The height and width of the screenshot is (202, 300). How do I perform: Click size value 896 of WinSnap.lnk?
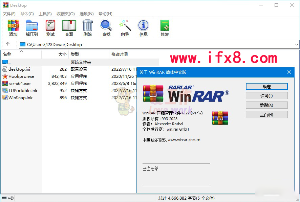[x=63, y=98]
